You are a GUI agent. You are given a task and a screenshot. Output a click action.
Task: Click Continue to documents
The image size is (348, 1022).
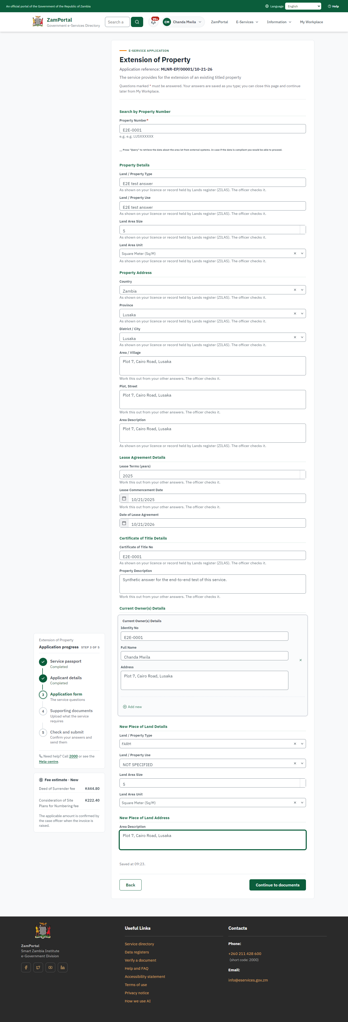pos(277,885)
